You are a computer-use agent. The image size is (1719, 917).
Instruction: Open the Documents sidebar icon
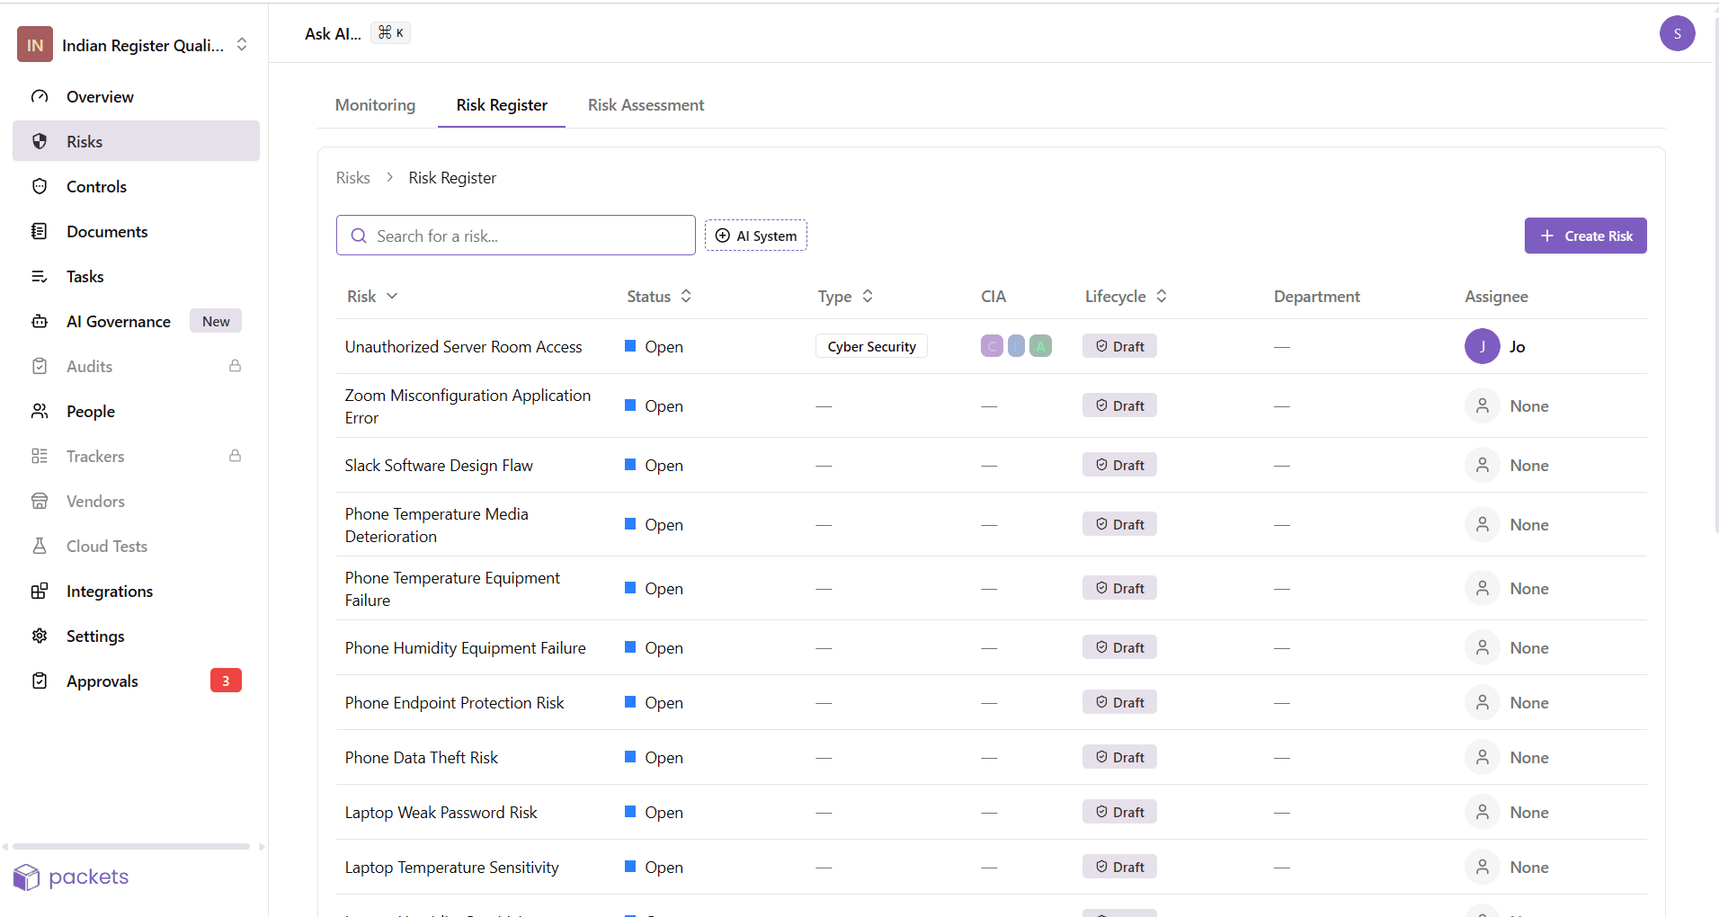click(40, 231)
